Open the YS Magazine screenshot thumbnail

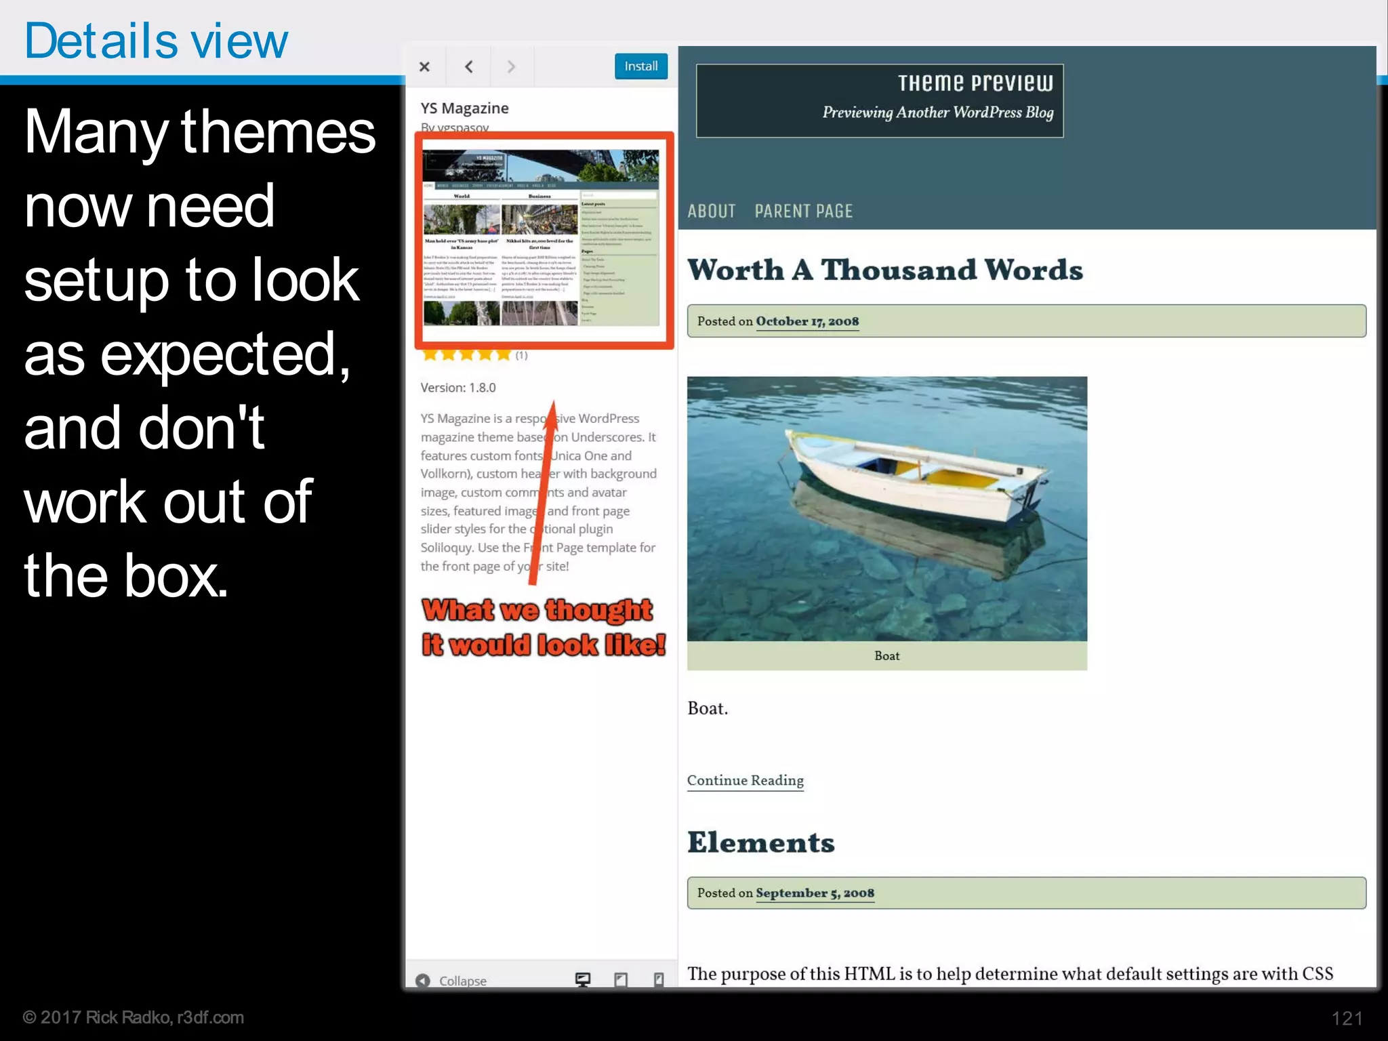541,238
